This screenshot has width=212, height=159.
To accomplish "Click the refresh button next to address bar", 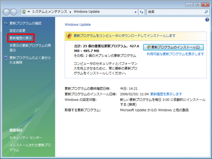I will (141, 12).
